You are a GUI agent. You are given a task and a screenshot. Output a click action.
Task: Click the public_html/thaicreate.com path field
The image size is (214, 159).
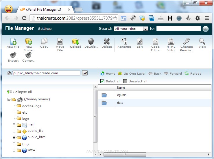point(47,73)
